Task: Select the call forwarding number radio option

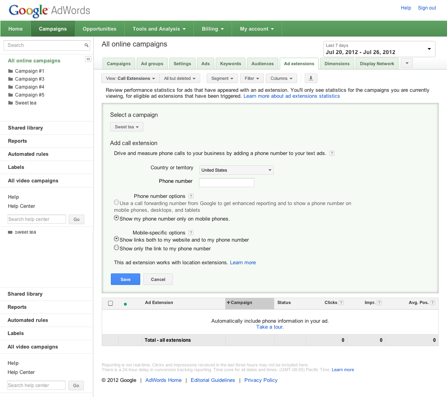Action: (x=116, y=202)
